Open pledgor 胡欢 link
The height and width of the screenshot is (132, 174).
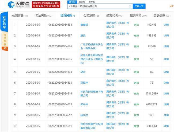click(83, 72)
